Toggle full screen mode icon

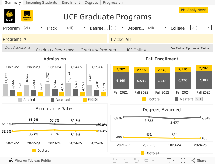183,161
